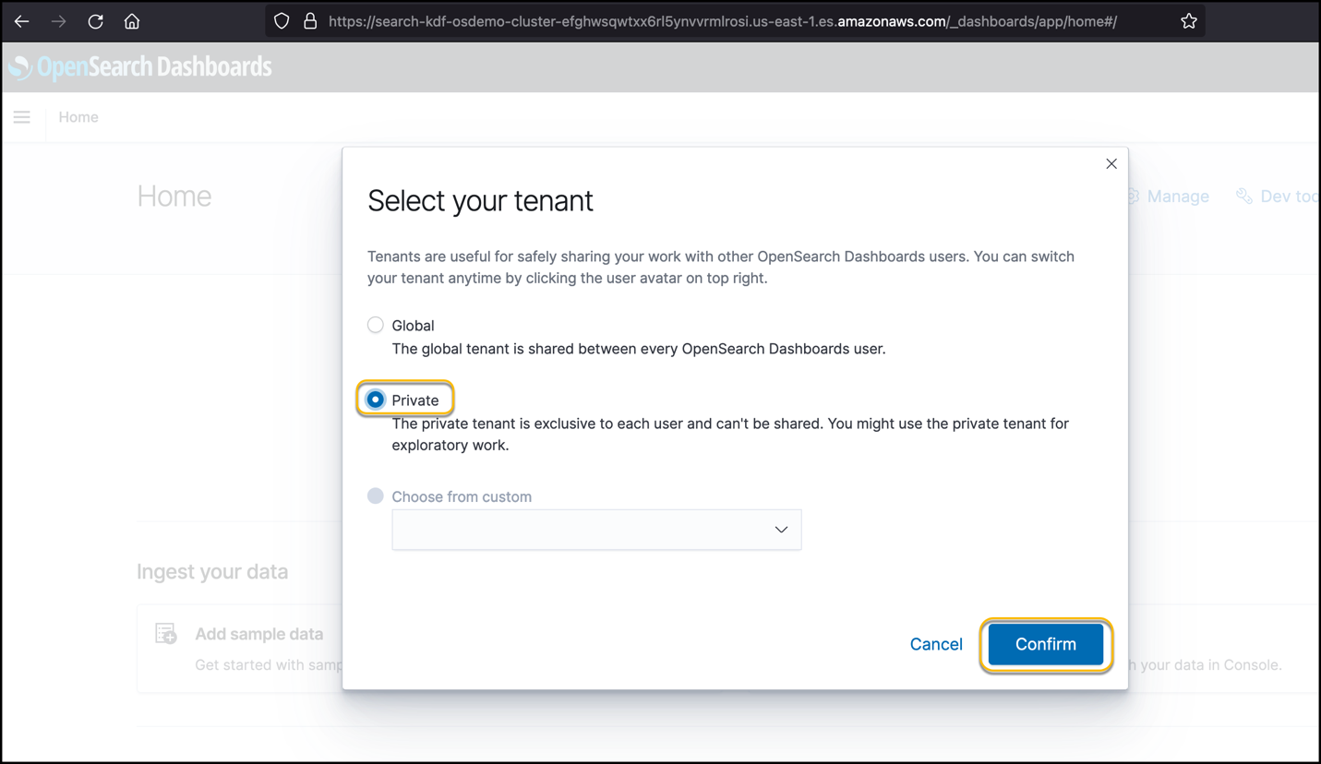Open the custom tenant dropdown

point(596,530)
